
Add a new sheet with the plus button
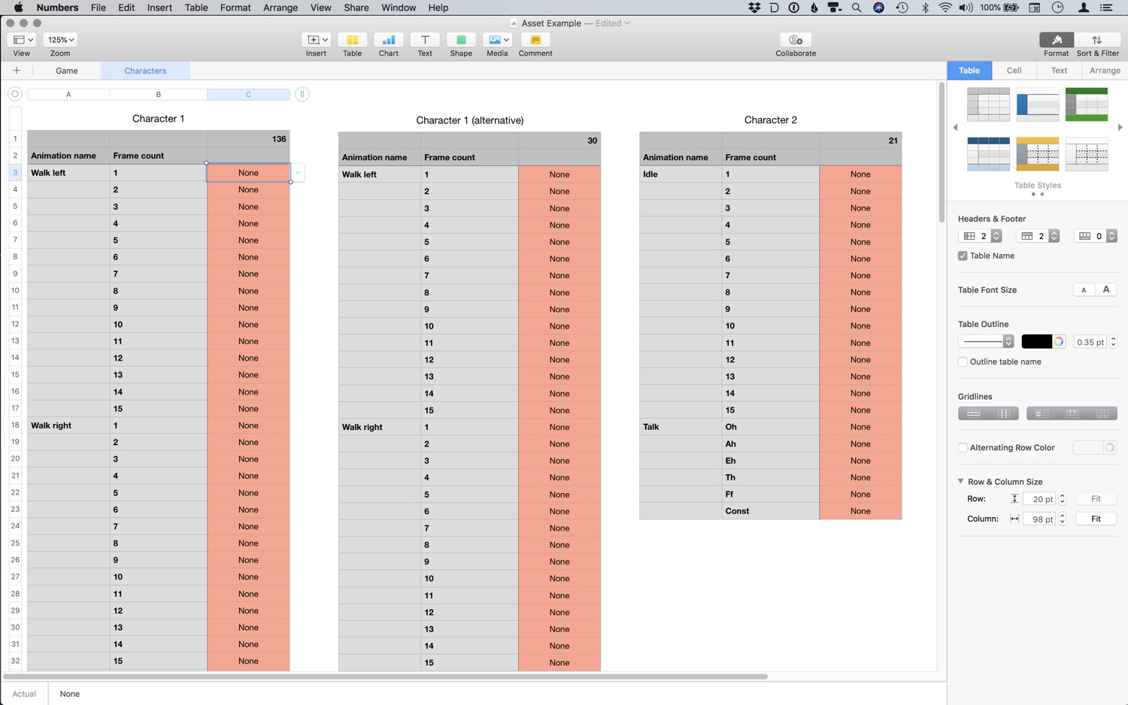(17, 71)
